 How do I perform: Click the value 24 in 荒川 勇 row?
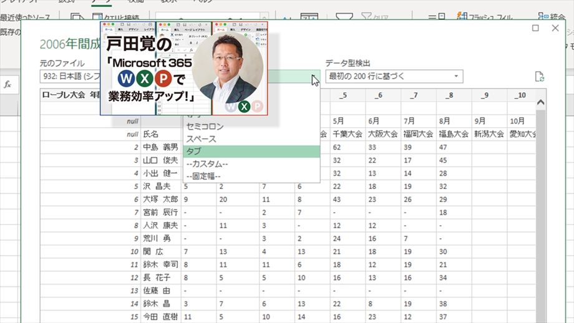337,239
